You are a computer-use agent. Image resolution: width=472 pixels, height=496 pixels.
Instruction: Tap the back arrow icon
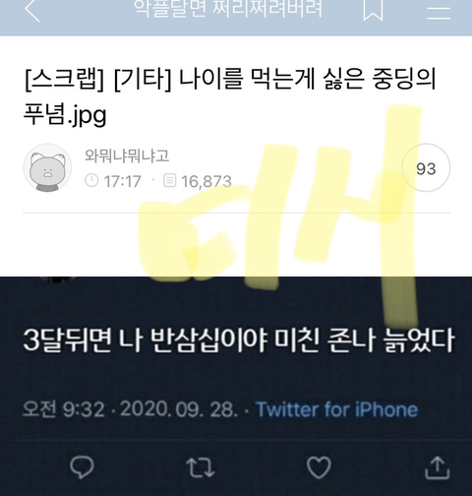pyautogui.click(x=32, y=9)
